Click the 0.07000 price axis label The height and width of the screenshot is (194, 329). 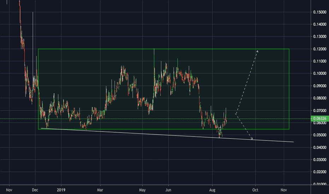(320, 110)
